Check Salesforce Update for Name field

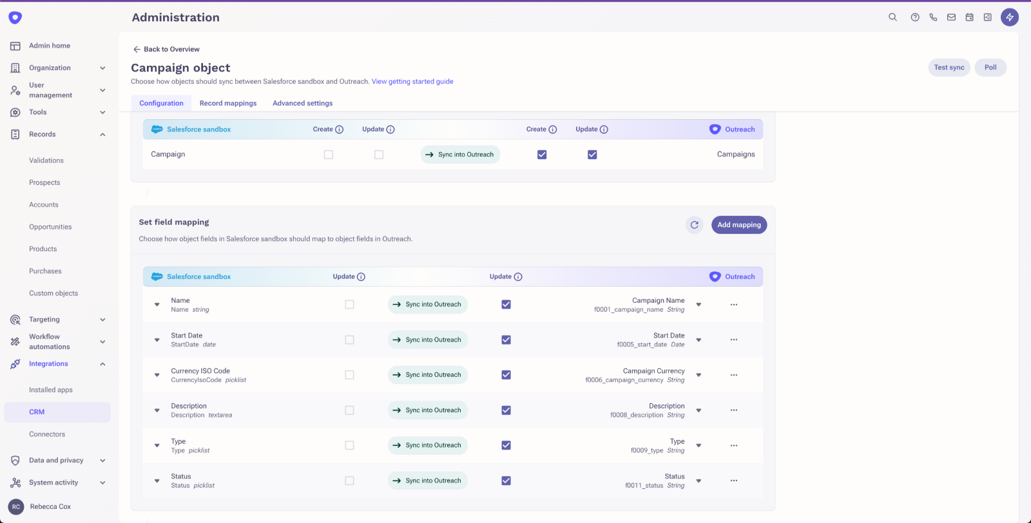click(349, 305)
